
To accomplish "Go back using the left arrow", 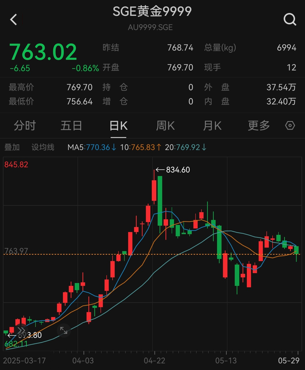I will (x=14, y=20).
